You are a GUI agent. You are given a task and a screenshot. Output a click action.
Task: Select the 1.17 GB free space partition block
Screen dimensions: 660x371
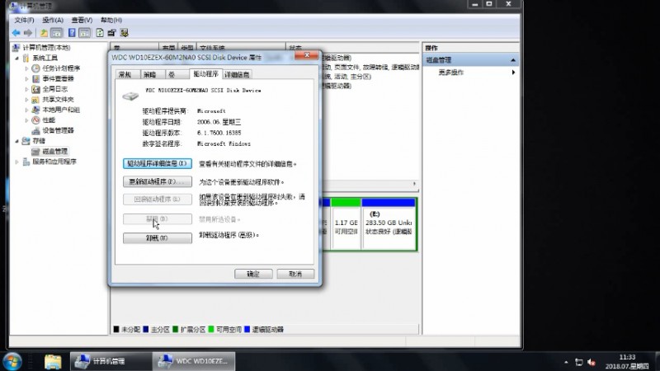tap(346, 224)
